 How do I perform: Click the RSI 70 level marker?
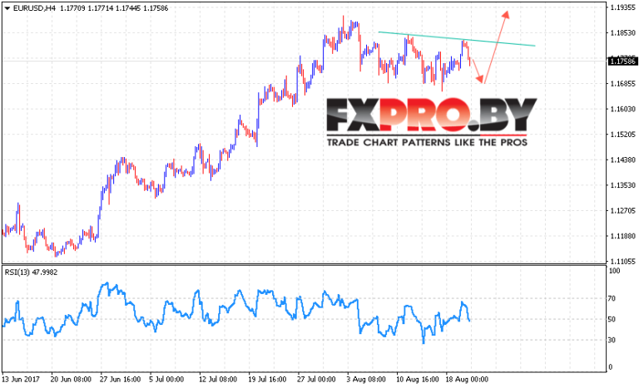click(612, 299)
